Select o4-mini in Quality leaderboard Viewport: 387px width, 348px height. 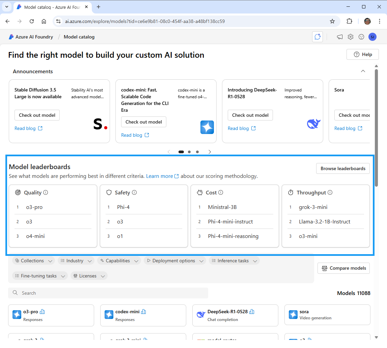click(x=35, y=236)
